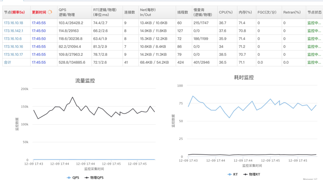Toggle QPS series in traffic chart legend
Viewport: 323px width, 180px height.
tap(73, 178)
